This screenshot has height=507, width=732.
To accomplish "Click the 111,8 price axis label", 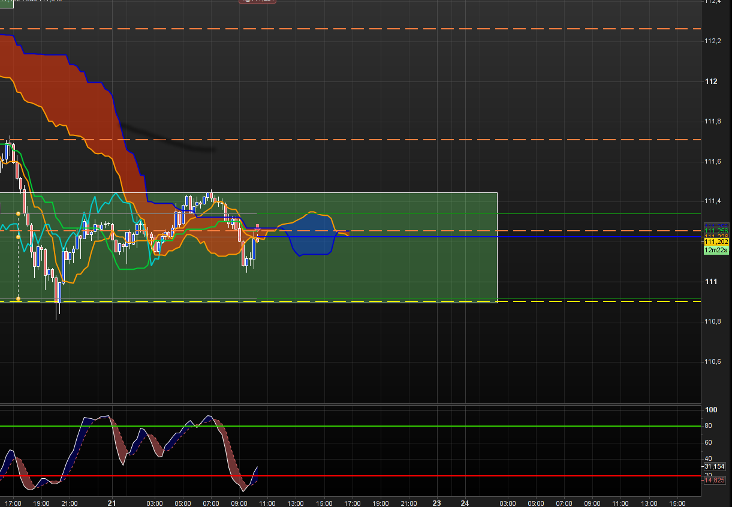I will tap(712, 122).
